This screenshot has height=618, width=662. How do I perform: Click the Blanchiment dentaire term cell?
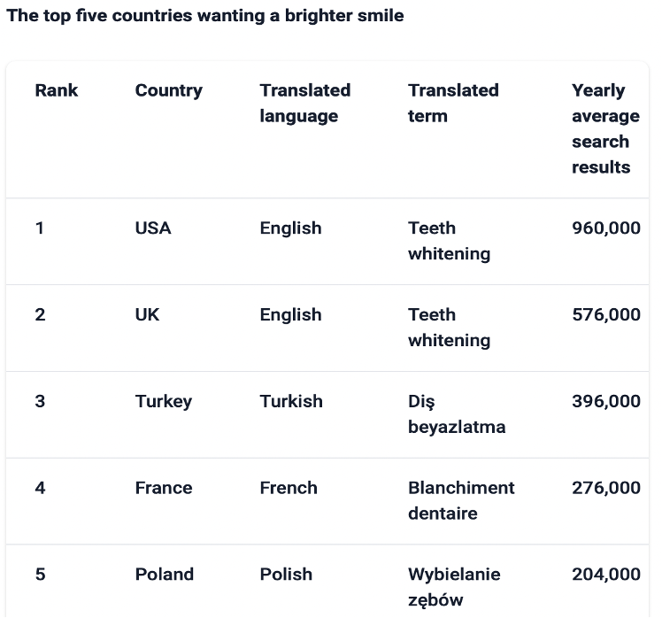tap(460, 500)
